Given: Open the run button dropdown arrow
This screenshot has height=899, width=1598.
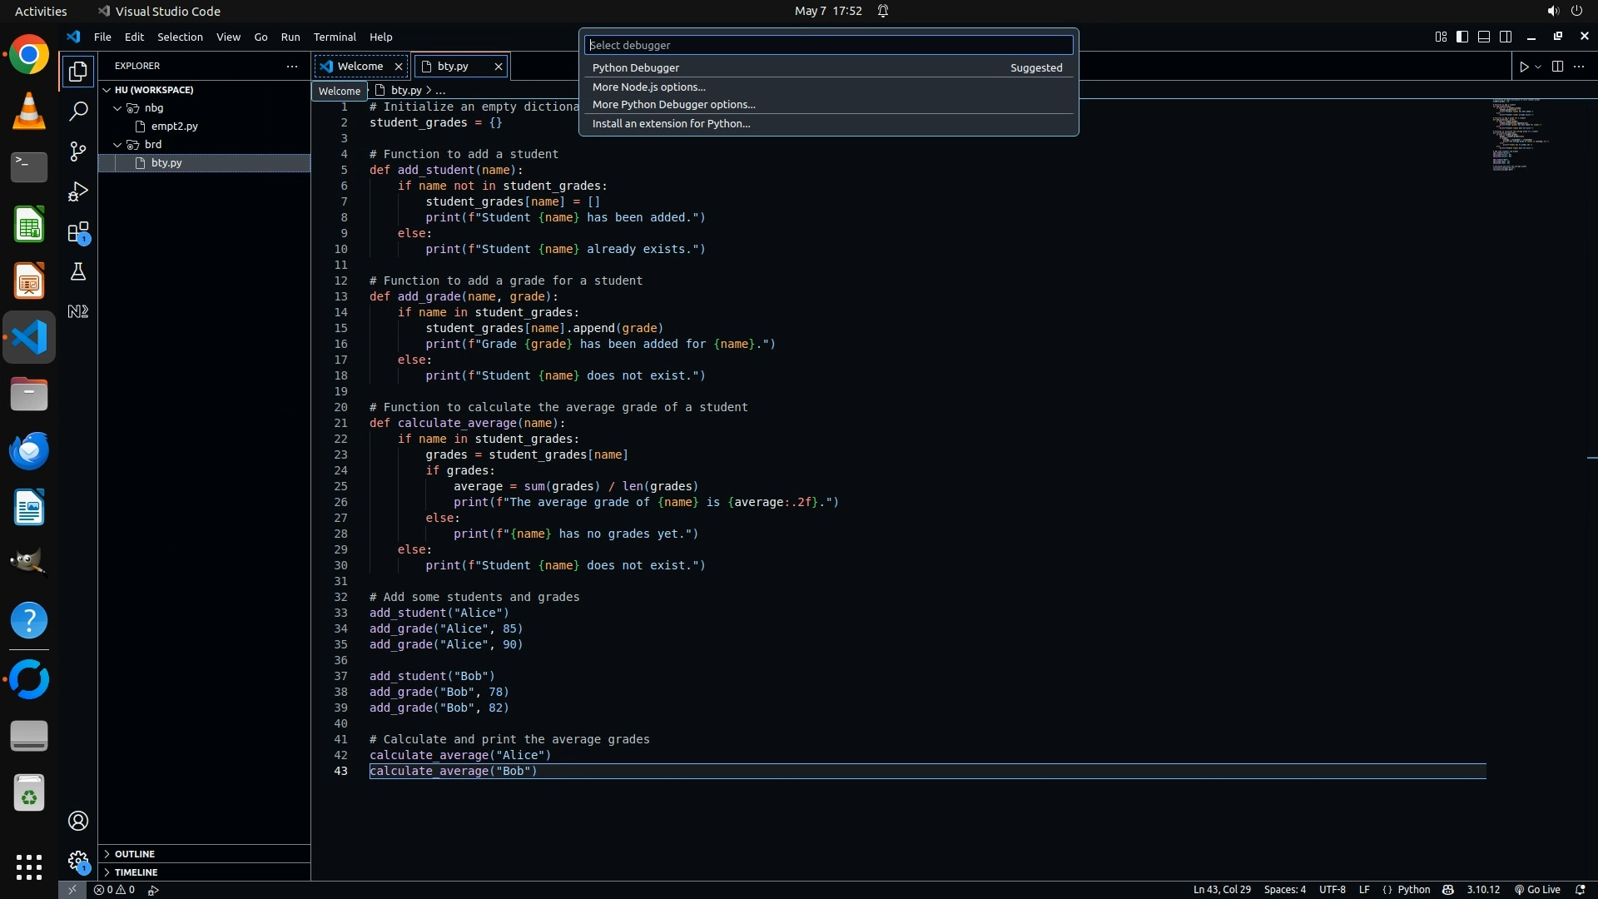Looking at the screenshot, I should pos(1538,67).
